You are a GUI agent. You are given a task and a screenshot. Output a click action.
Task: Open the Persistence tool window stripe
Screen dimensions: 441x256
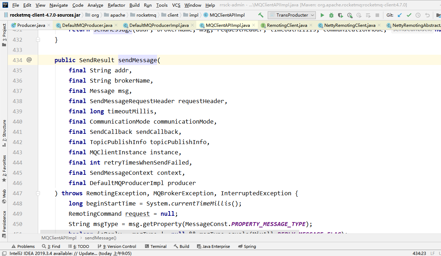click(4, 224)
